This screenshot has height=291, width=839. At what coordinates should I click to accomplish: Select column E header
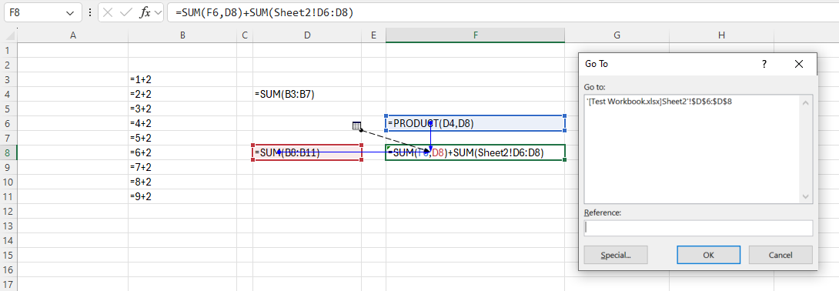[x=373, y=35]
